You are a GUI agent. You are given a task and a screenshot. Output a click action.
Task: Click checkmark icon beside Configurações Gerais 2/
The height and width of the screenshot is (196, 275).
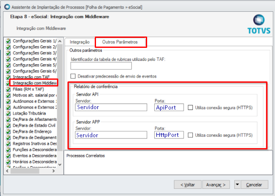click(x=8, y=47)
